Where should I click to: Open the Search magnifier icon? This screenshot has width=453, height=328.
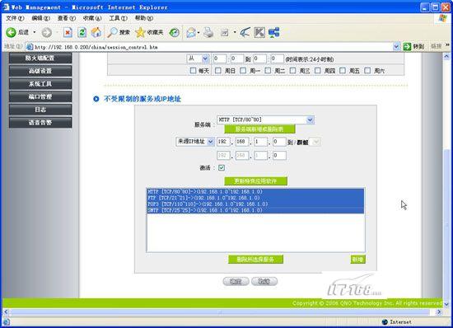(x=112, y=32)
